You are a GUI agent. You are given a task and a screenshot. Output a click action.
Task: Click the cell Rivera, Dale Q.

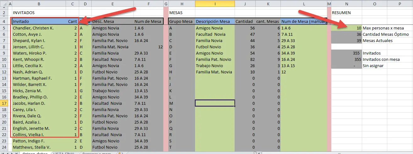pos(39,116)
